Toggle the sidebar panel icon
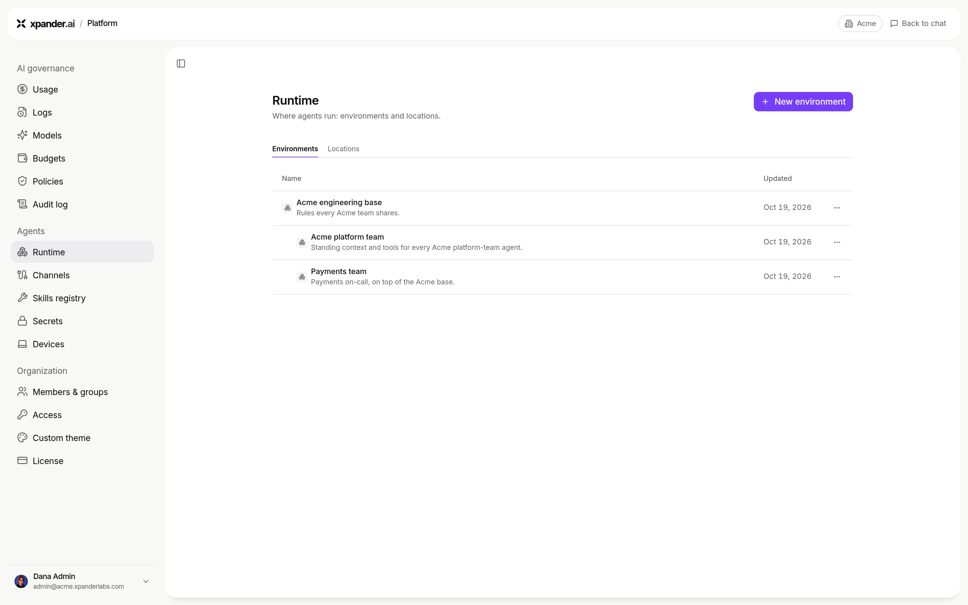 [181, 64]
